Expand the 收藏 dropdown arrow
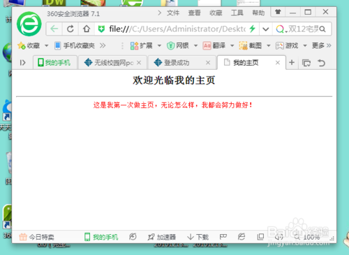This screenshot has height=255, width=349. tap(46, 45)
